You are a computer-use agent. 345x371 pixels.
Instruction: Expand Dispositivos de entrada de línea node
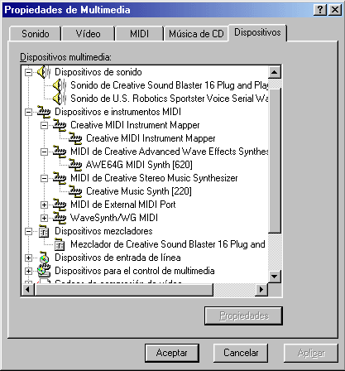point(28,258)
